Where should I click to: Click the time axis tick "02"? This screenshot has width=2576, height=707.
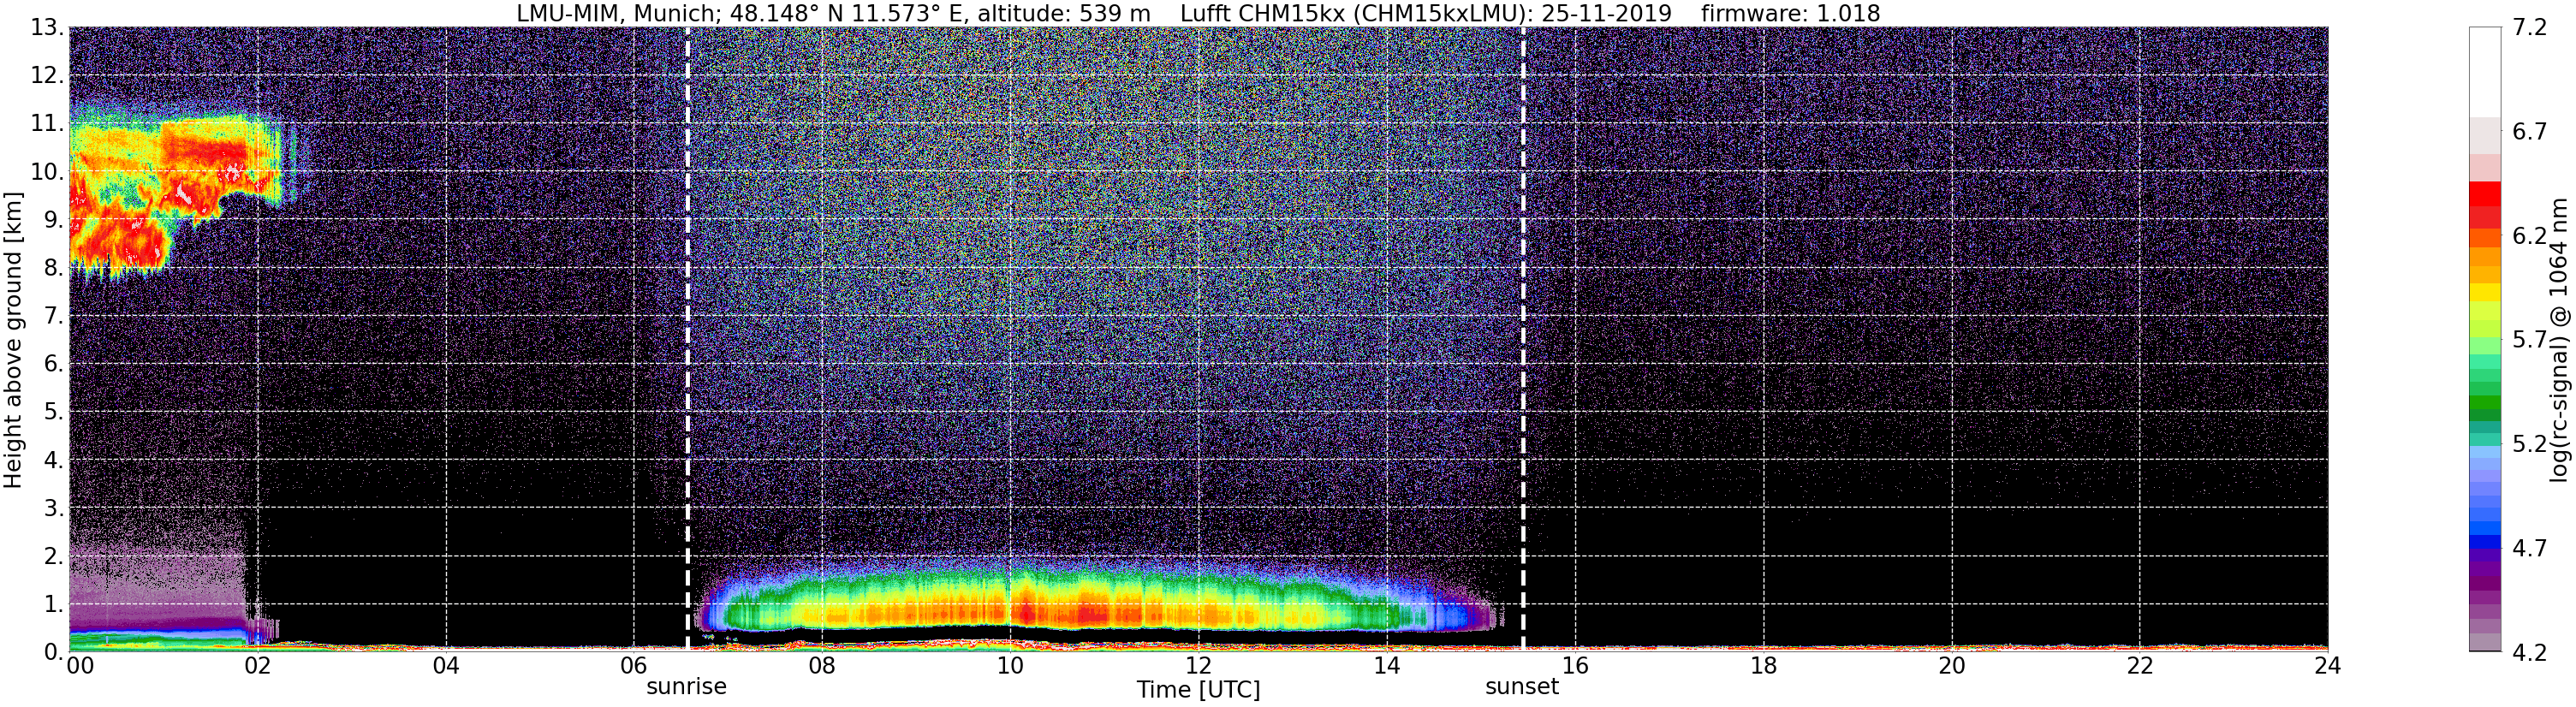[257, 666]
